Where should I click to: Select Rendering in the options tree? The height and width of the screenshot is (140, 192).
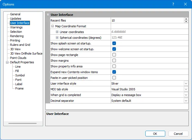coord(17,36)
